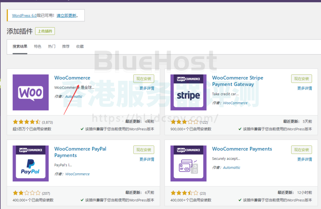321x209 pixels.
Task: Click the compatibility checkmark on PayPal Payments card
Action: point(82,200)
